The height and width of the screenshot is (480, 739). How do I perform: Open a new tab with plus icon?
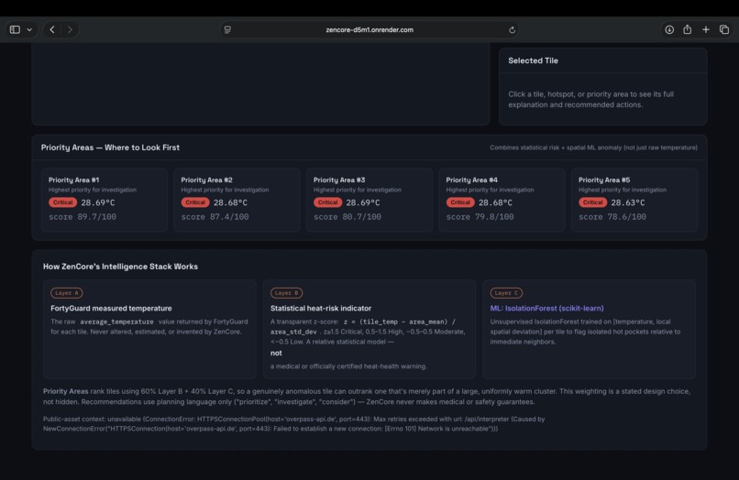click(x=706, y=29)
